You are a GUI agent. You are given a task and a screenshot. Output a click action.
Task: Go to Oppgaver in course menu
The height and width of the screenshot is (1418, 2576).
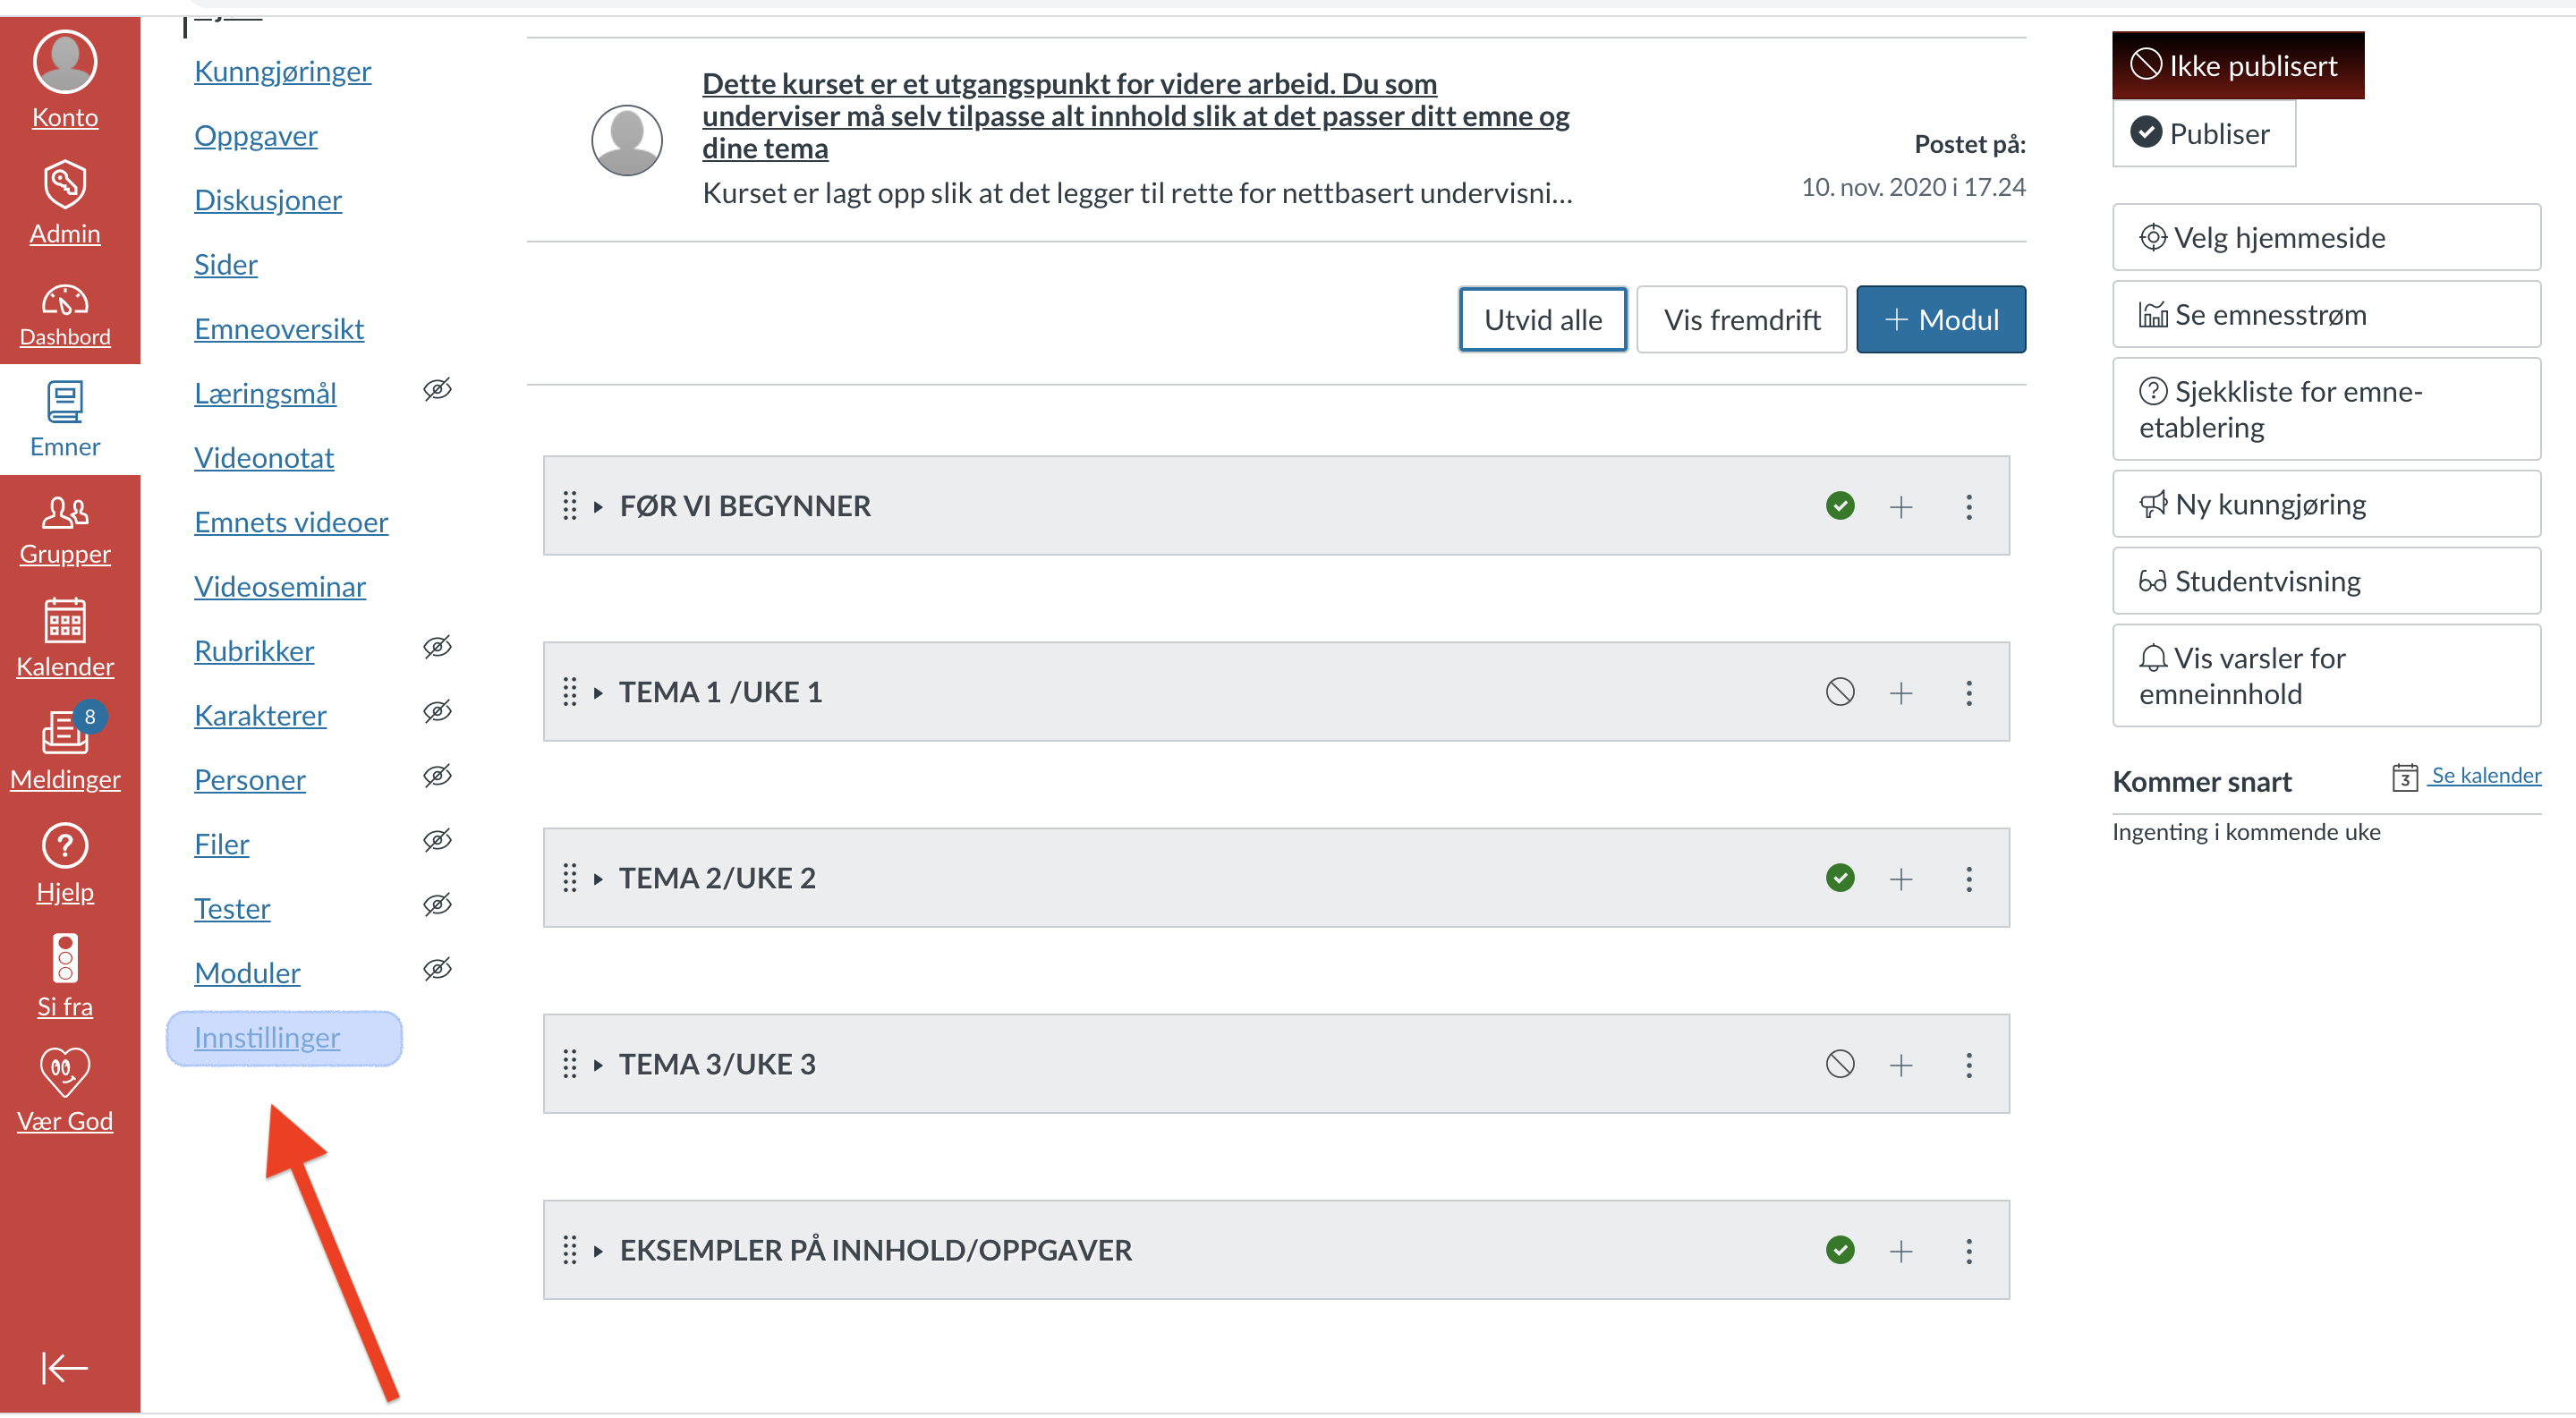[x=255, y=136]
